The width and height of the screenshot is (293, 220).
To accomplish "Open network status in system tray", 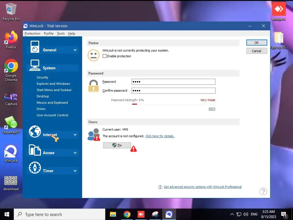I will 239,214.
